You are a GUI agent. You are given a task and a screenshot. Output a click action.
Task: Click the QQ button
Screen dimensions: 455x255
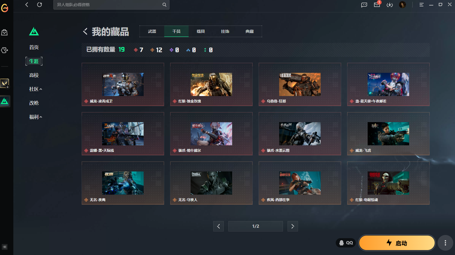(x=346, y=243)
